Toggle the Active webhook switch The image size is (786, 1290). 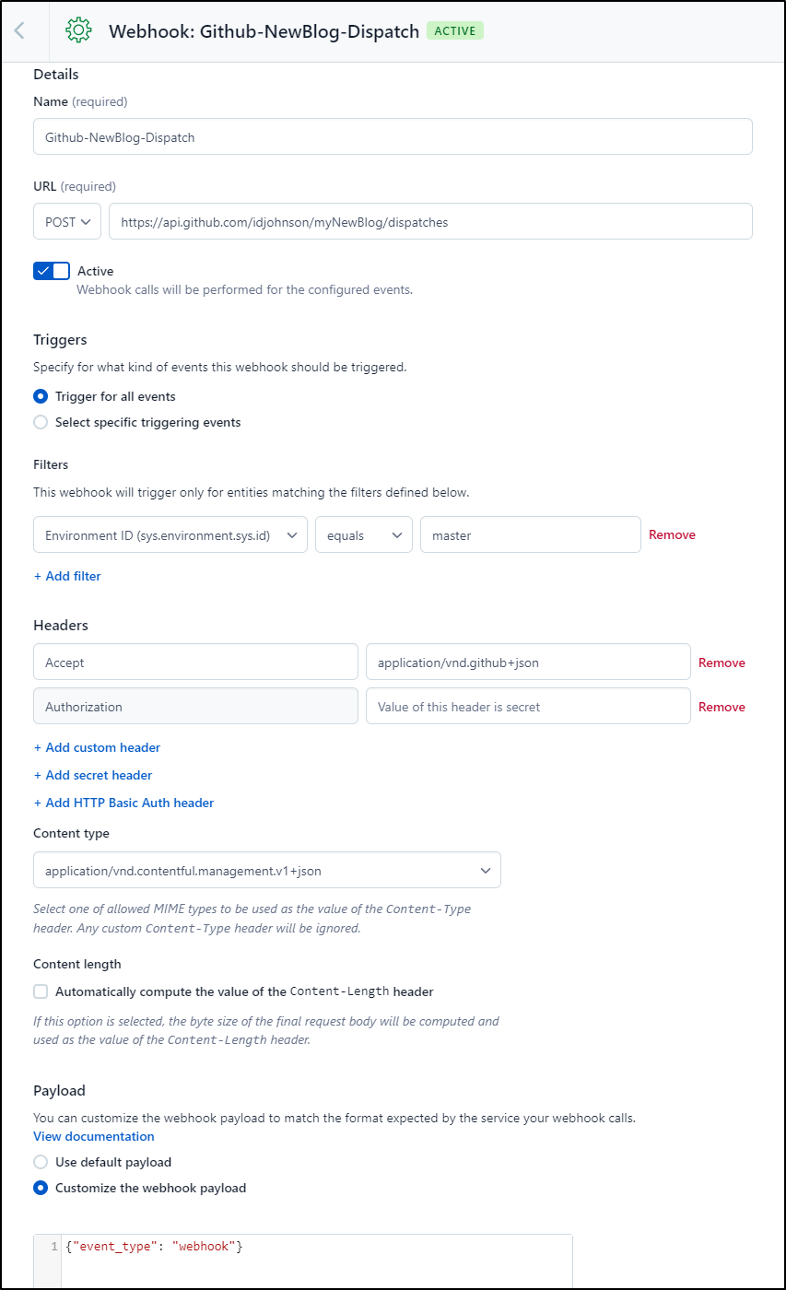click(52, 271)
